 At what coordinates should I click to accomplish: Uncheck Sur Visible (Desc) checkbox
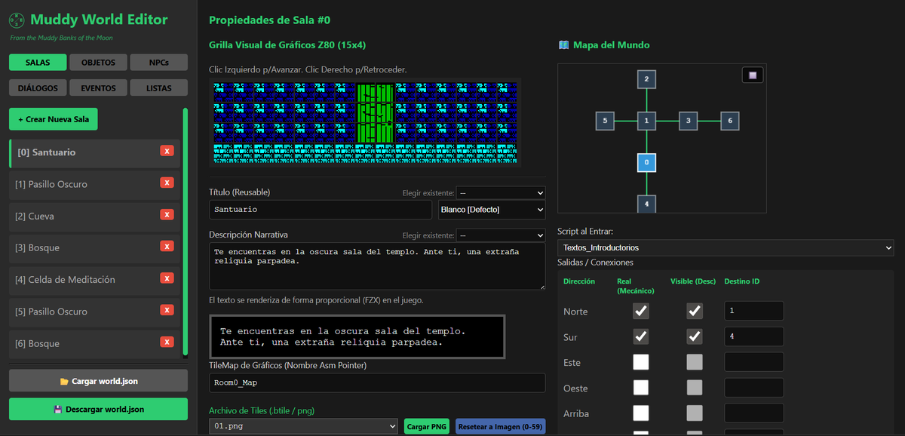tap(695, 336)
